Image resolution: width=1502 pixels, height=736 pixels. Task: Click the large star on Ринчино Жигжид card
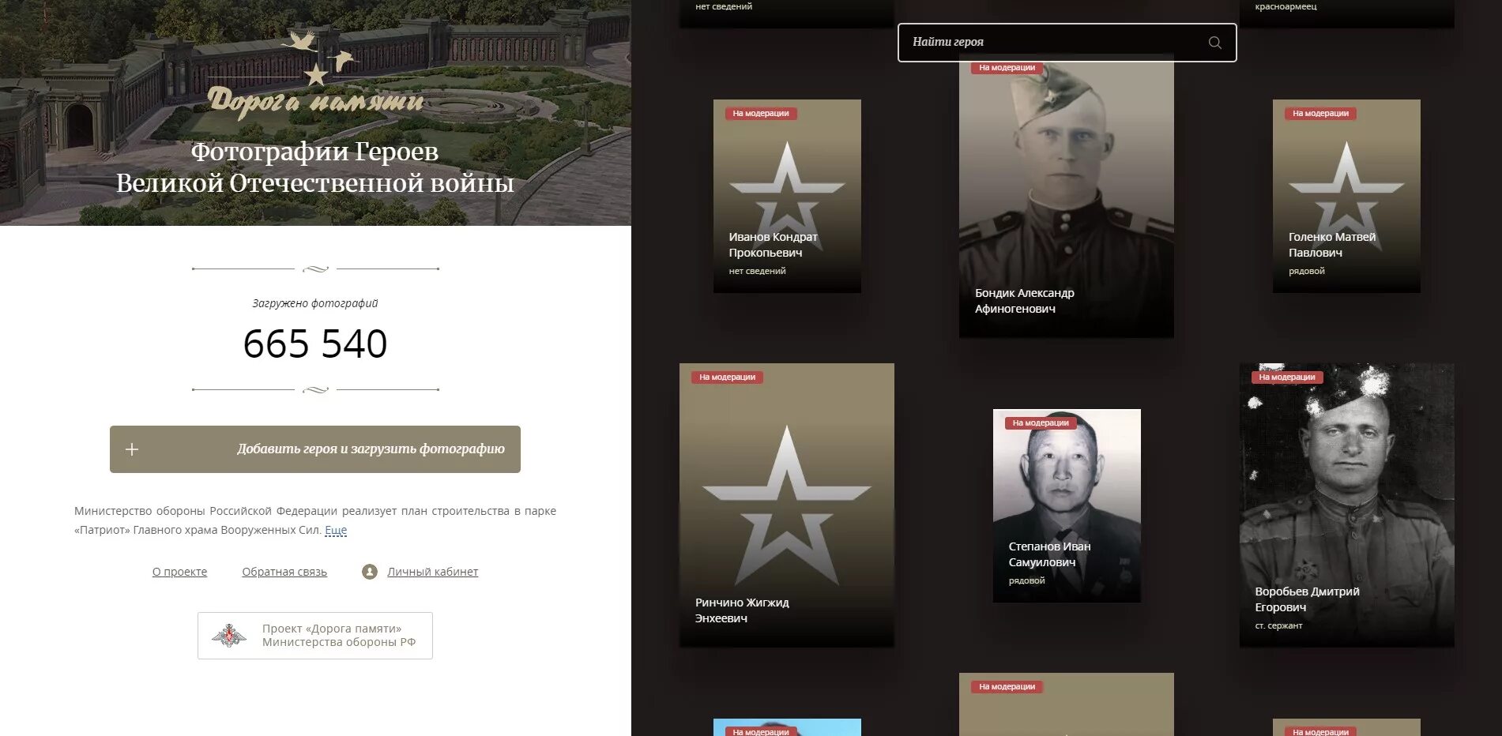pyautogui.click(x=787, y=505)
